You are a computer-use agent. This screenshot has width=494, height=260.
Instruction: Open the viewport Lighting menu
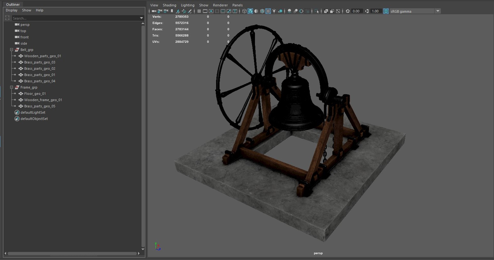click(188, 5)
